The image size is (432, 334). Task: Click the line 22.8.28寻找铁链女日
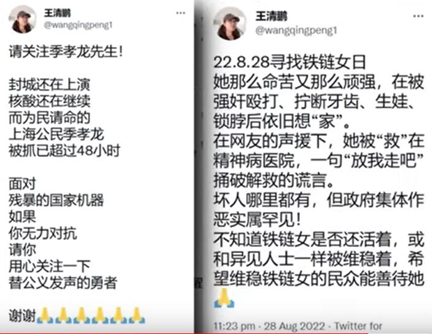290,63
